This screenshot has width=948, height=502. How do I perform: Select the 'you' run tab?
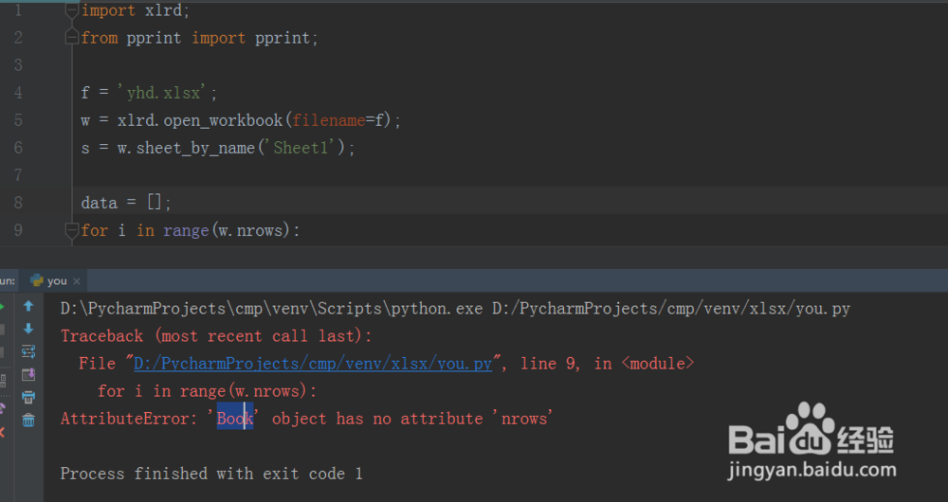55,281
